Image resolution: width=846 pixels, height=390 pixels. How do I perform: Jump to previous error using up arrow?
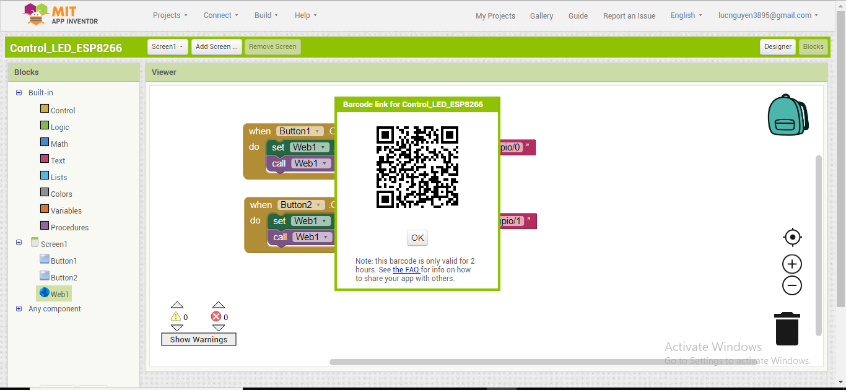[218, 305]
